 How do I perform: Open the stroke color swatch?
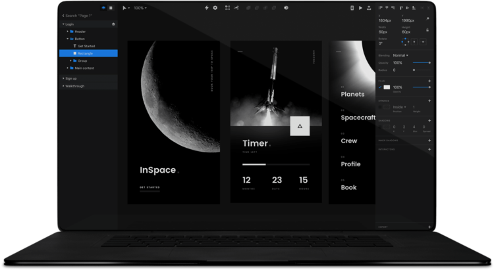click(x=387, y=107)
